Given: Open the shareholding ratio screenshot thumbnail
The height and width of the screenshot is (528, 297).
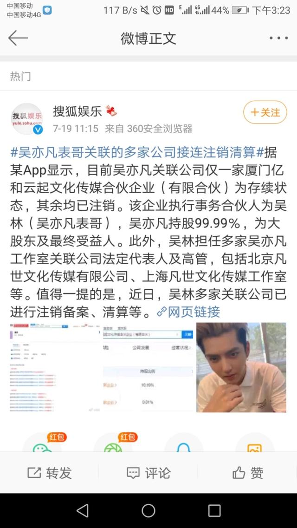Looking at the screenshot, I should pyautogui.click(x=148, y=367).
